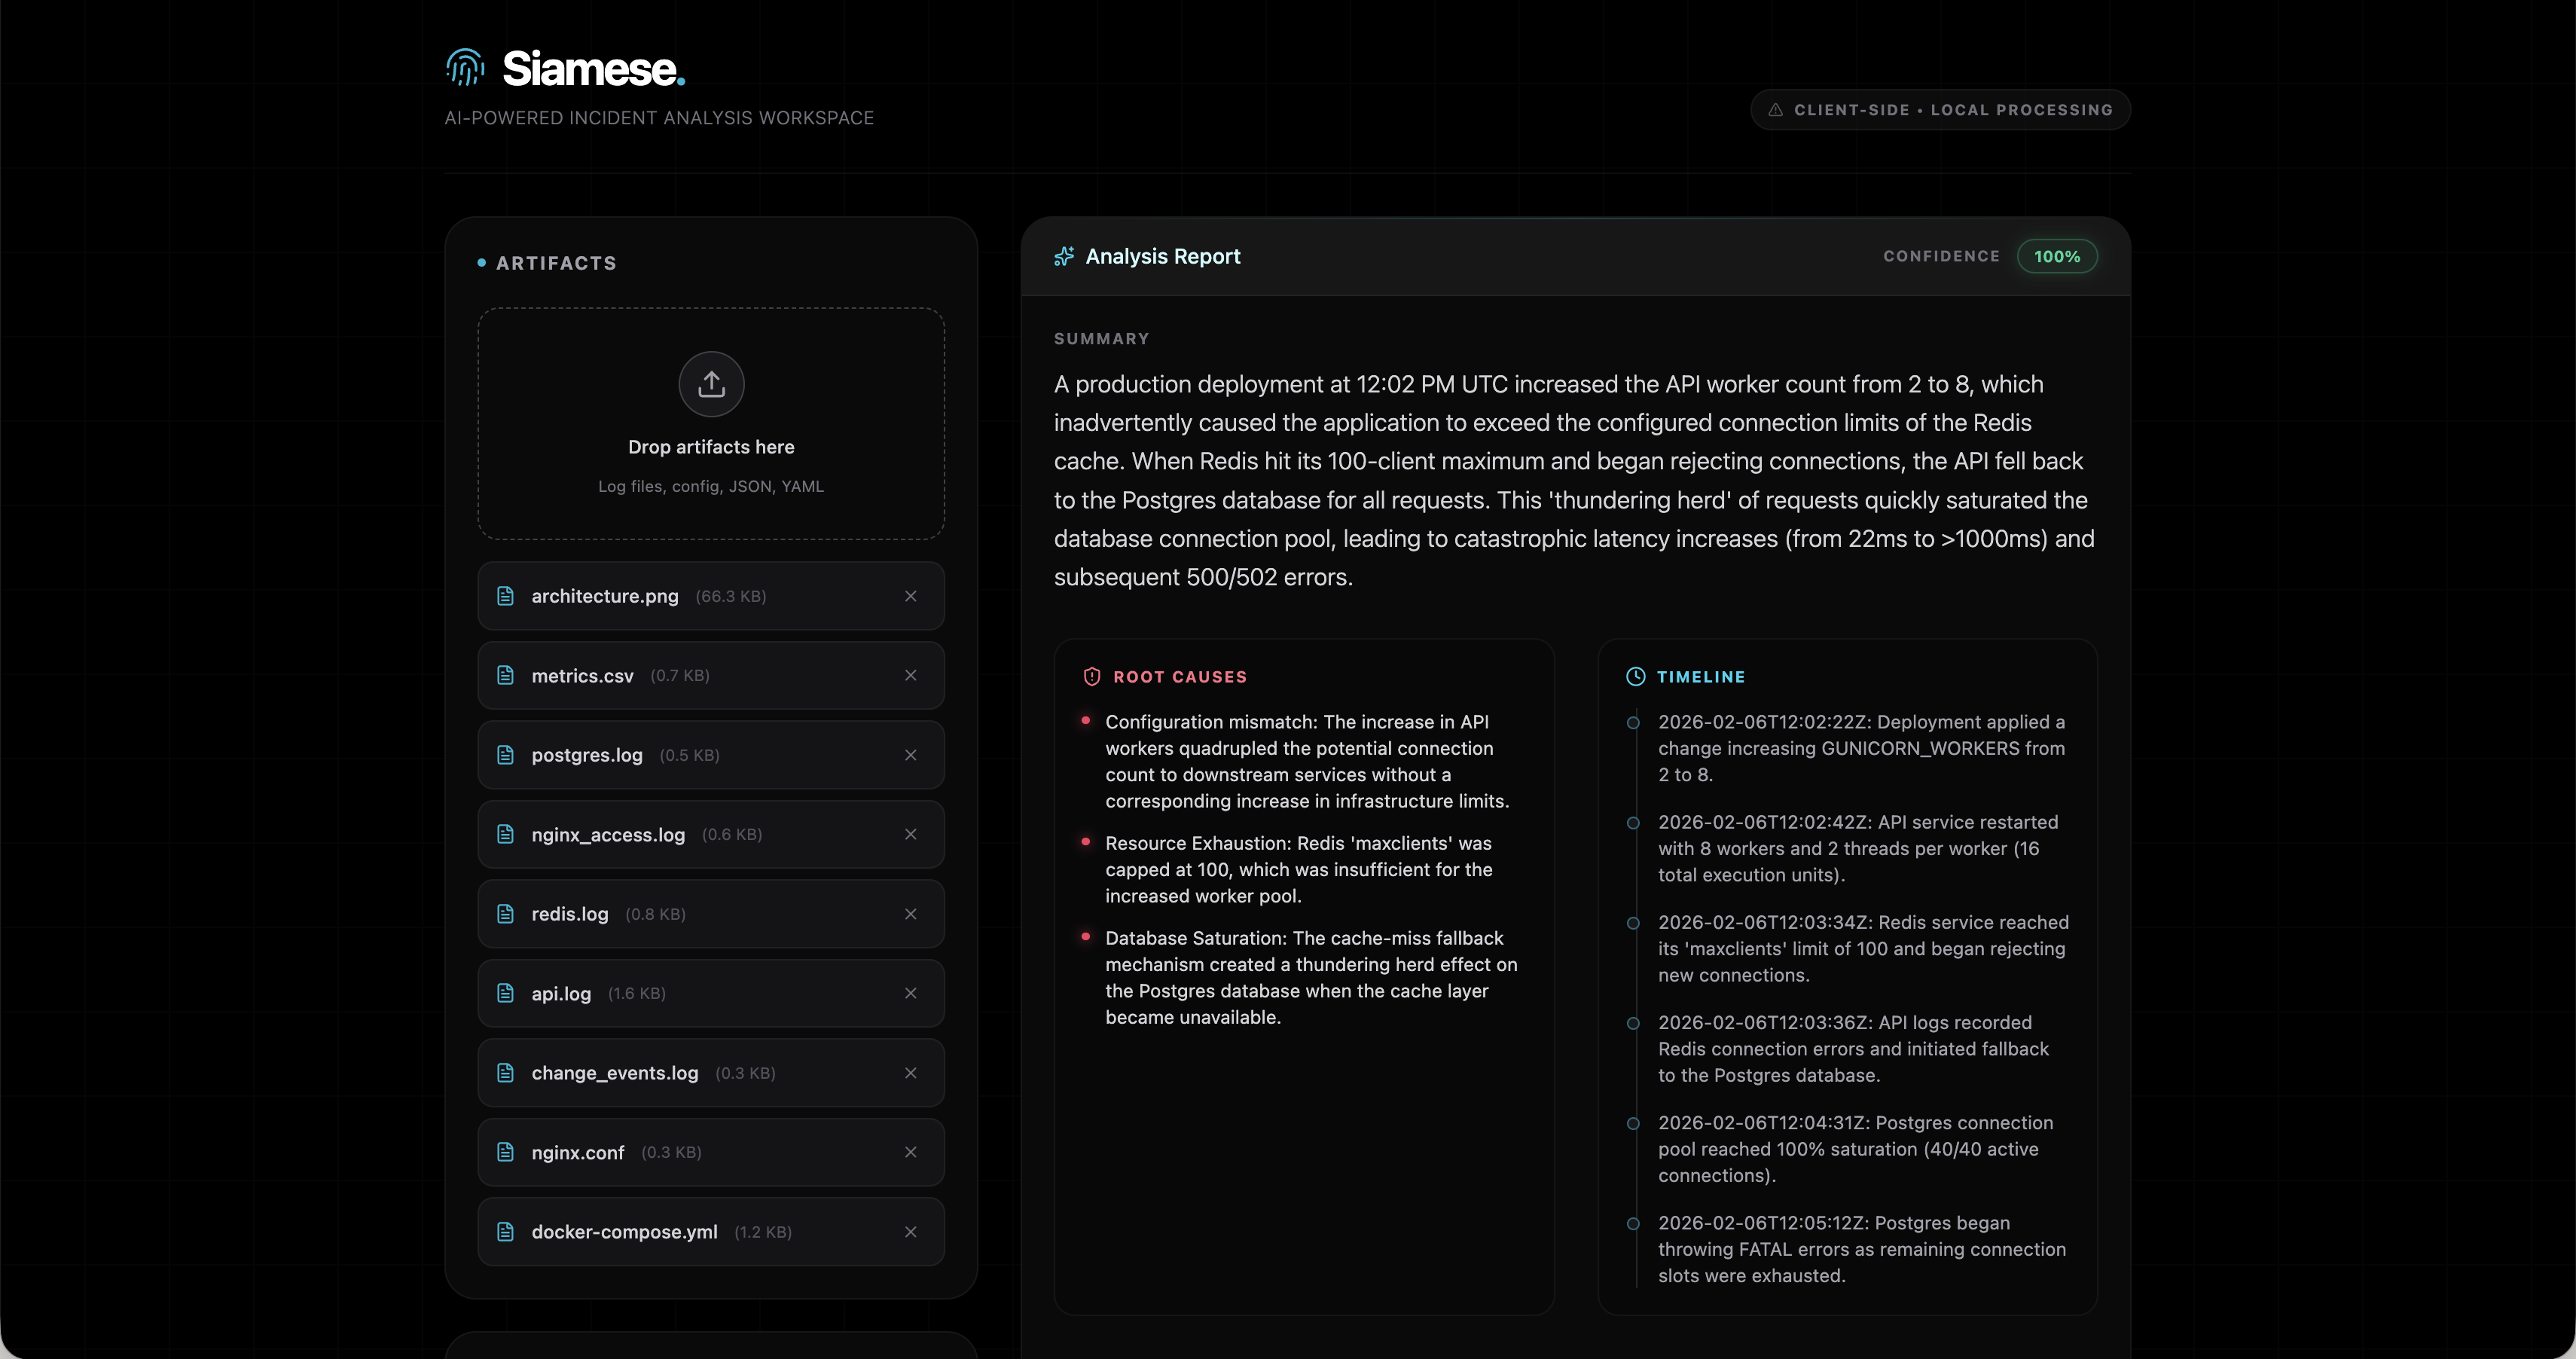Image resolution: width=2576 pixels, height=1359 pixels.
Task: Remove nginx.conf using its X
Action: pos(910,1152)
